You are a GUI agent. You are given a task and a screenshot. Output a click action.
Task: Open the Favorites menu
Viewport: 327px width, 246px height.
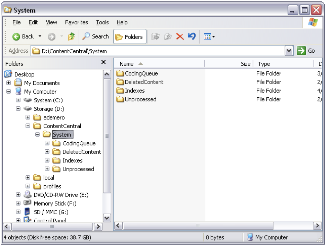76,22
